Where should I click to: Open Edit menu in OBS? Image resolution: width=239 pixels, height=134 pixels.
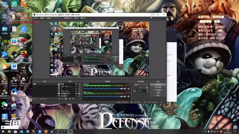[42, 18]
